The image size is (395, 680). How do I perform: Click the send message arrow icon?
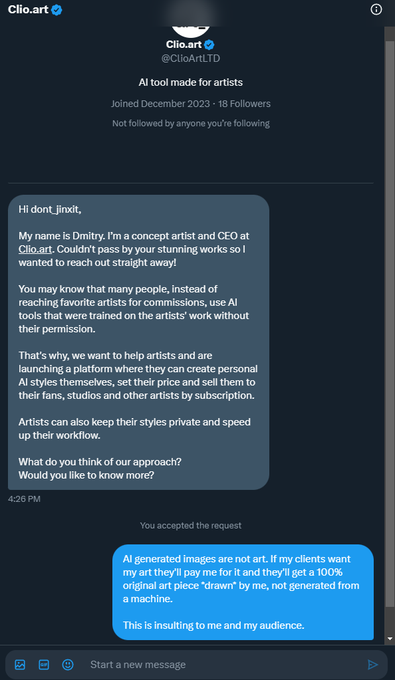pos(372,665)
